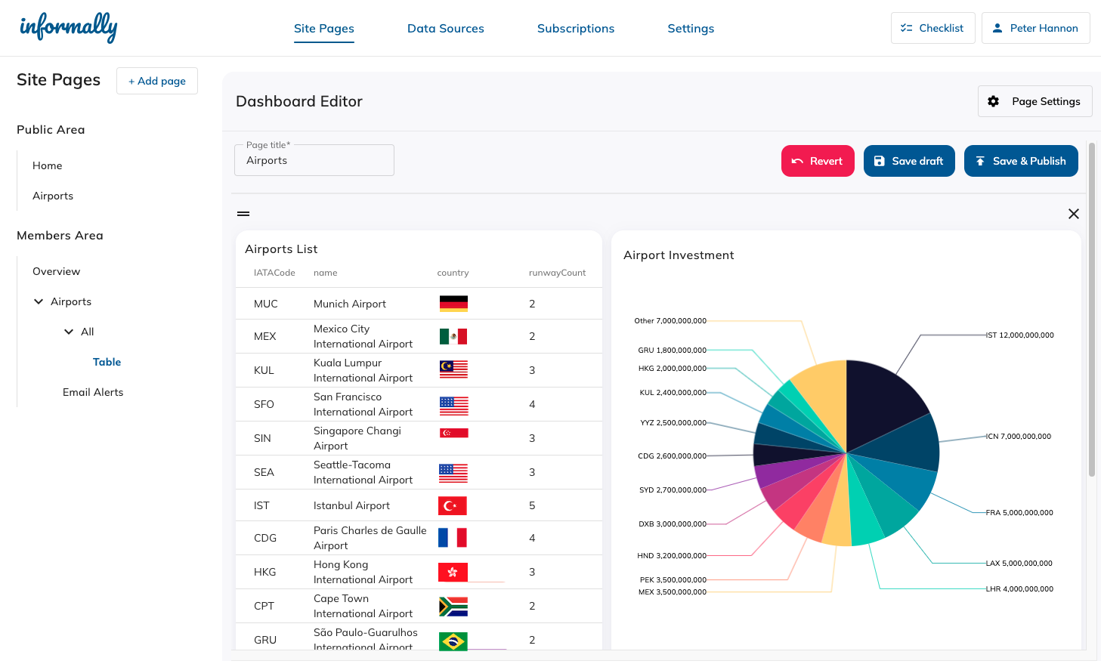Image resolution: width=1101 pixels, height=664 pixels.
Task: Click the South Africa flag in the CPT row
Action: pyautogui.click(x=453, y=607)
